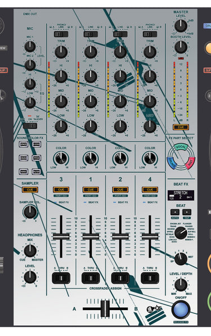Click the channel 2 LOW EQ knob
This screenshot has width=211, height=336.
(120, 126)
